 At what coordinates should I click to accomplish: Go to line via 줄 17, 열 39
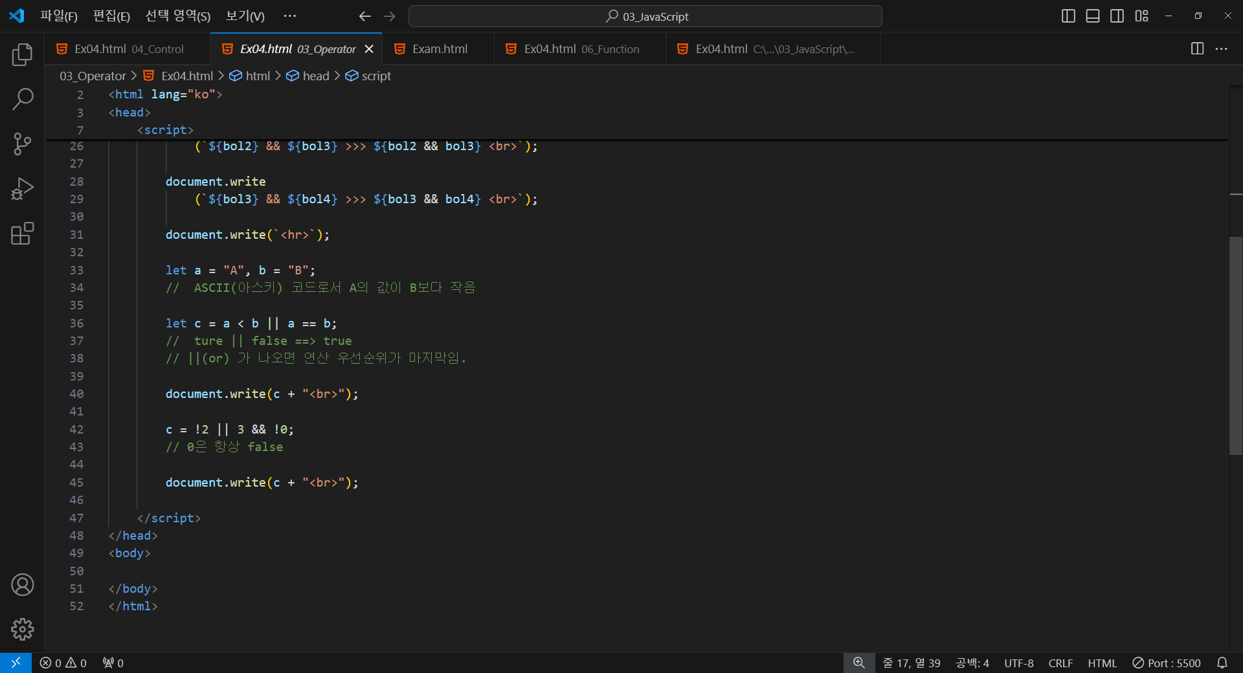912,663
